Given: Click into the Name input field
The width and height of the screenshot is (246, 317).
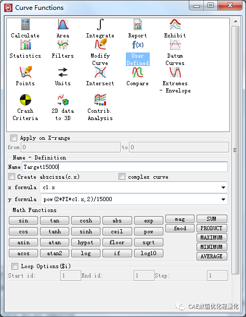Looking at the screenshot, I should tap(125, 167).
